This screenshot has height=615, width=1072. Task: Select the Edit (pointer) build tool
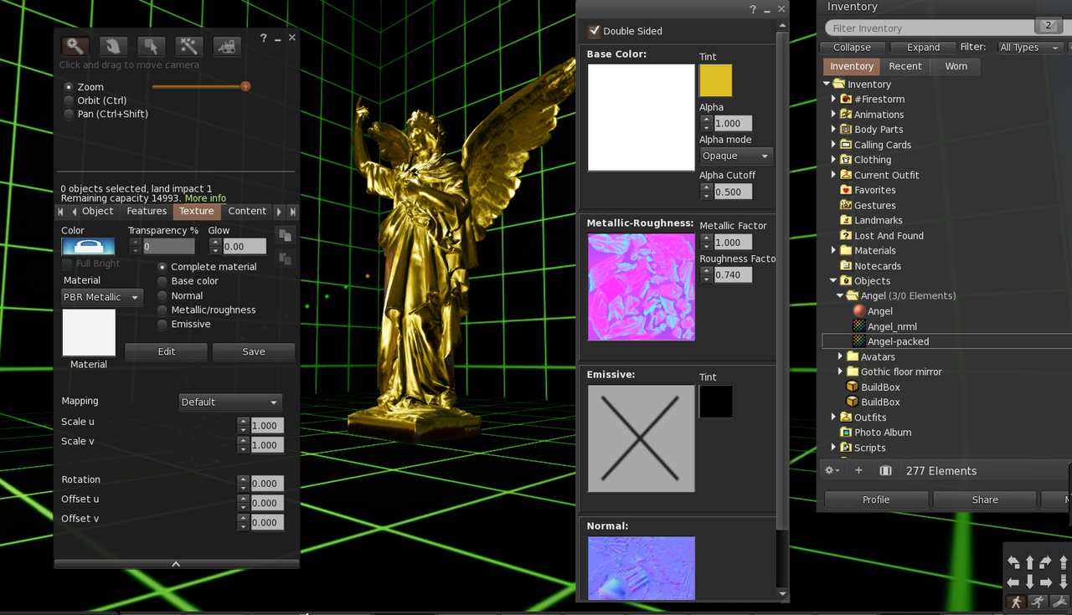click(151, 46)
